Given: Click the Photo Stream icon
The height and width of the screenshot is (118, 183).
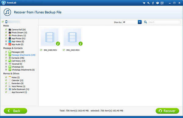Looking at the screenshot, I should 10,32.
